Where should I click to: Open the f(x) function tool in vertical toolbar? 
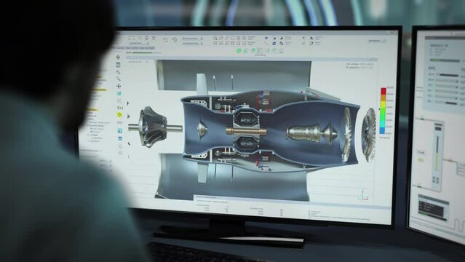pyautogui.click(x=120, y=108)
